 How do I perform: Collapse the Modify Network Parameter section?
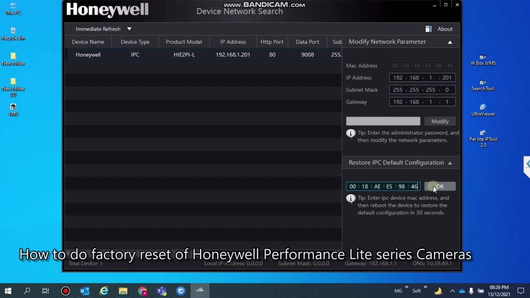click(450, 42)
